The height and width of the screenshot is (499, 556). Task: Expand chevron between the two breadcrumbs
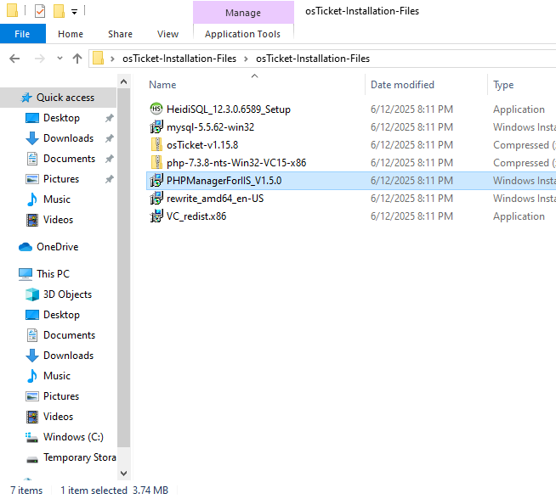click(246, 59)
